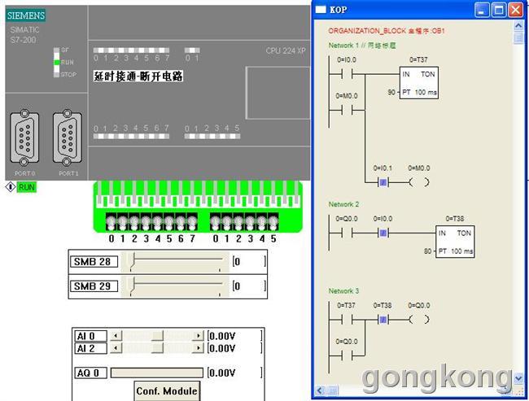Toggle input switch 7 of the first group
The height and width of the screenshot is (401, 529).
point(192,221)
